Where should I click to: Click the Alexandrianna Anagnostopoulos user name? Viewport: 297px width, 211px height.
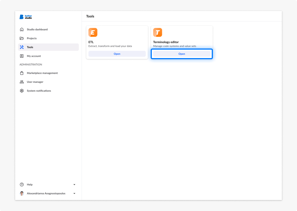coord(46,193)
